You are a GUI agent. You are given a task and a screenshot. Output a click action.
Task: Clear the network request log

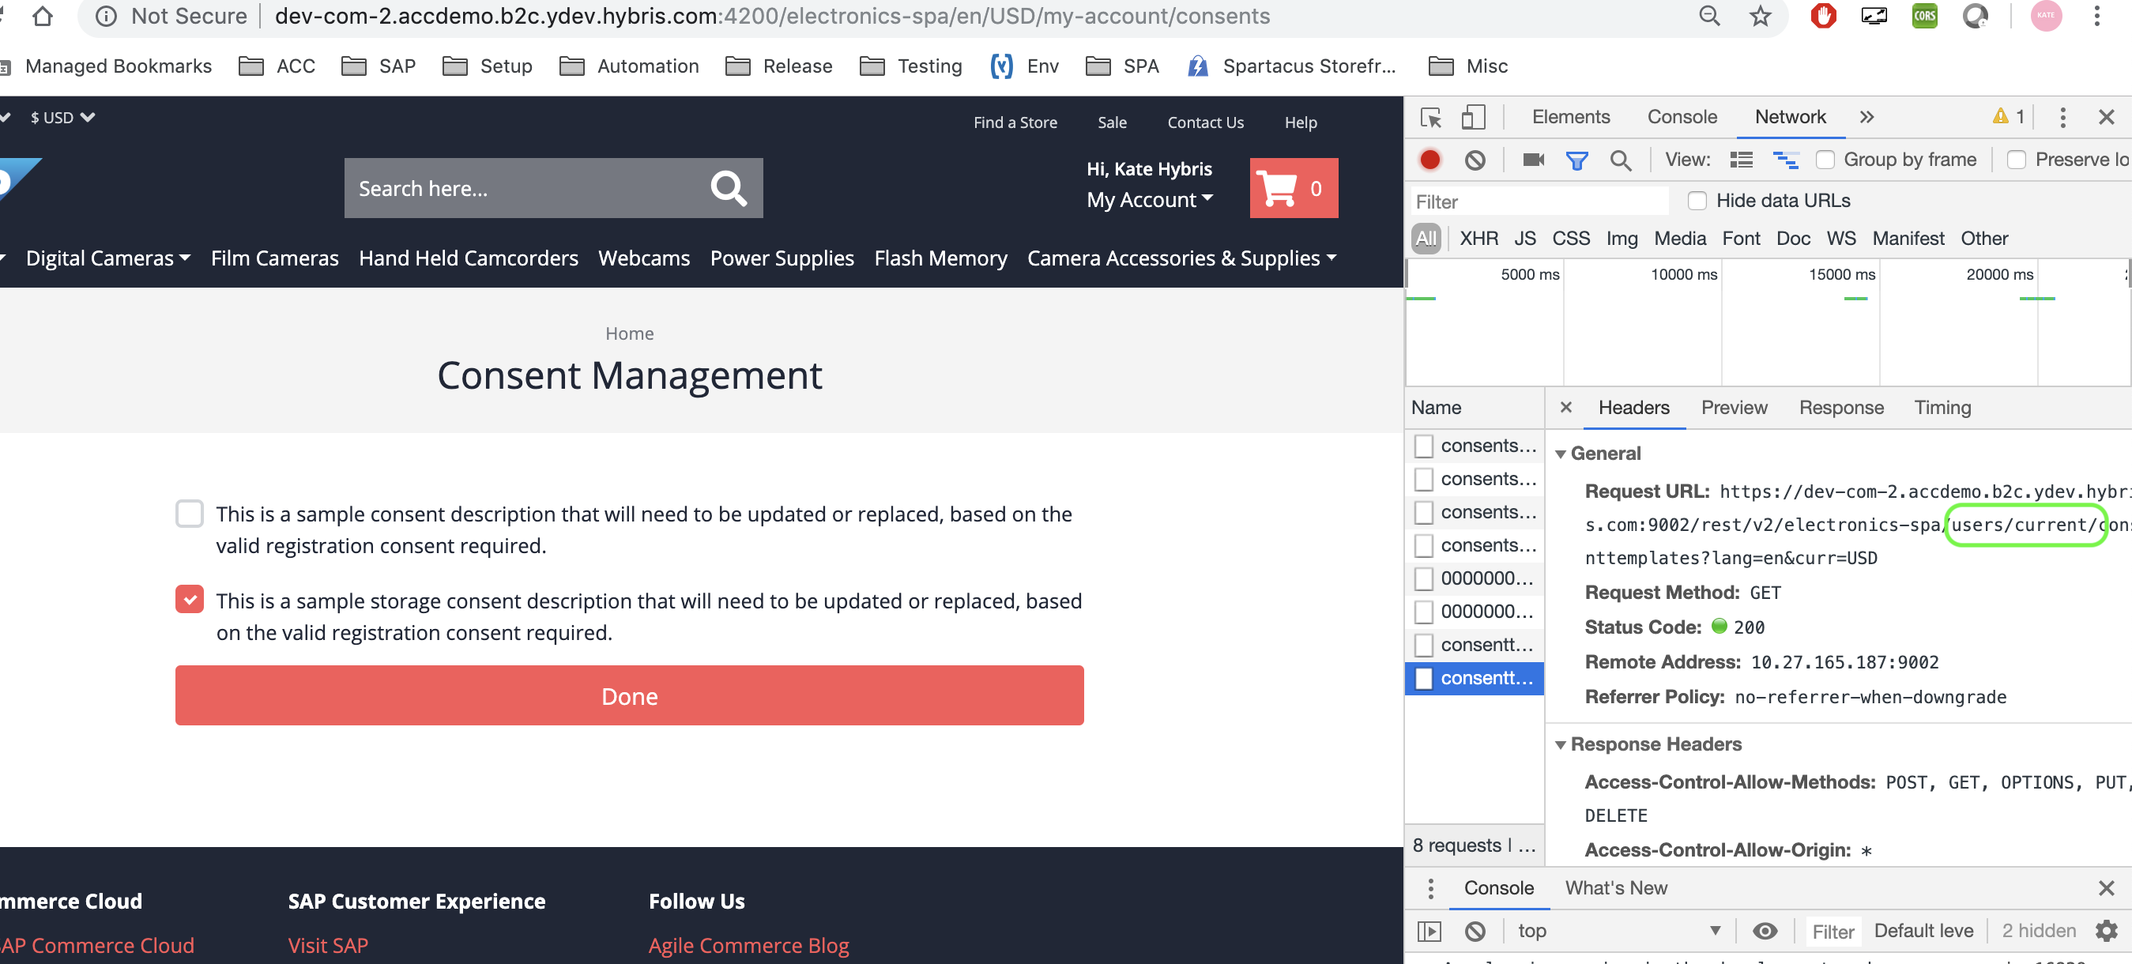coord(1476,159)
